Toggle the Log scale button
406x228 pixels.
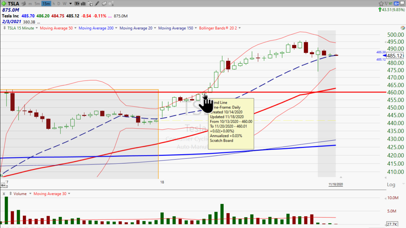(391, 185)
